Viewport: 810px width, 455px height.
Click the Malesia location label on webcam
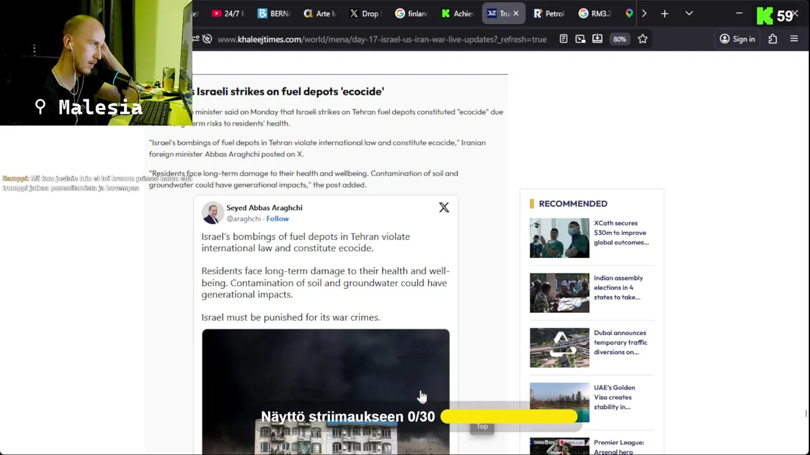pyautogui.click(x=101, y=107)
